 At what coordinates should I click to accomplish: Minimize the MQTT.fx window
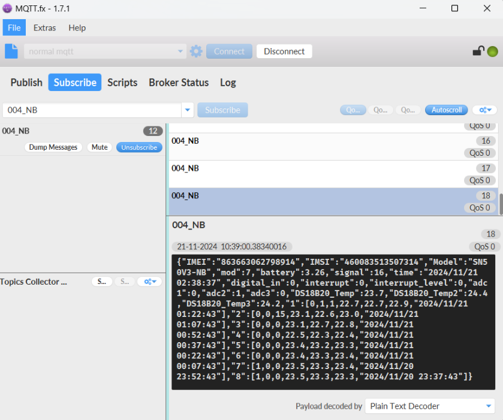click(x=423, y=8)
